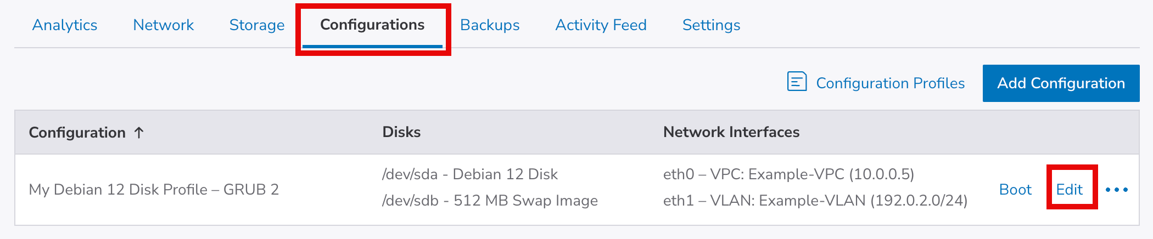Image resolution: width=1153 pixels, height=239 pixels.
Task: Open the three-dot more actions menu
Action: pos(1116,190)
